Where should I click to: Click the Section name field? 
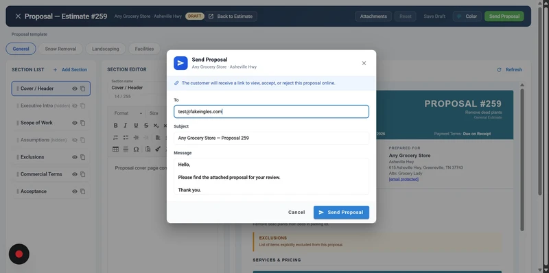coord(137,88)
